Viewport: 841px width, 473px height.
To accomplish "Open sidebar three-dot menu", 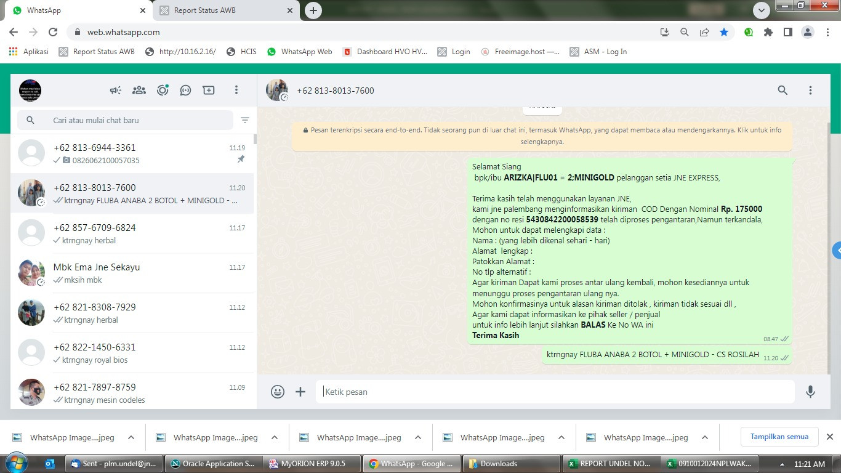I will point(236,90).
